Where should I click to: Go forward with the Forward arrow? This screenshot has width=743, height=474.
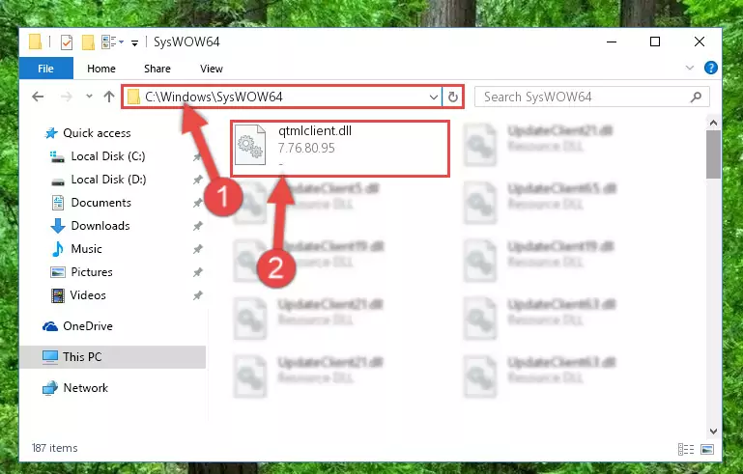[x=67, y=97]
